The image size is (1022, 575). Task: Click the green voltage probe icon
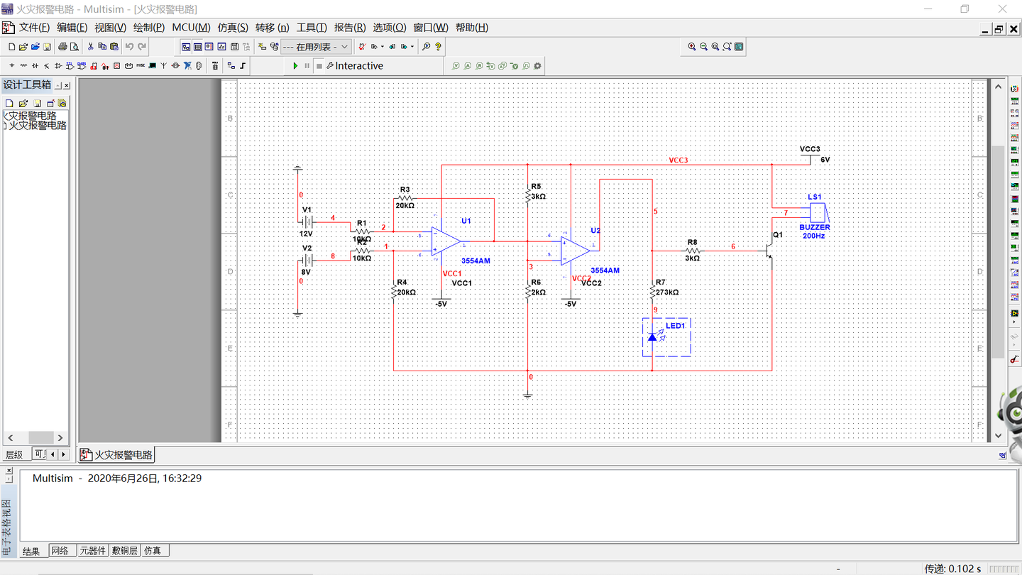point(456,65)
